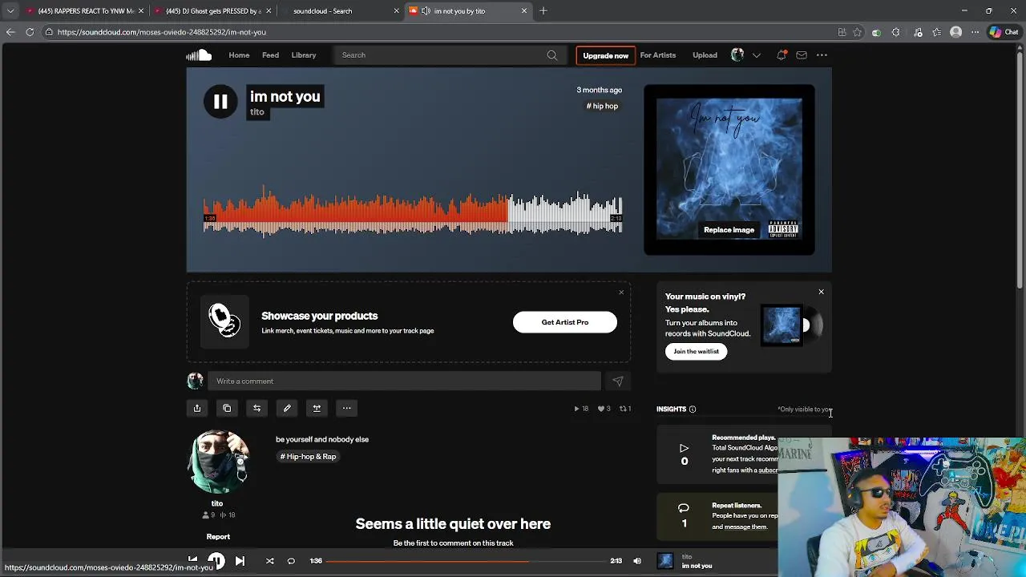Click the hip hop tag

[x=603, y=106]
